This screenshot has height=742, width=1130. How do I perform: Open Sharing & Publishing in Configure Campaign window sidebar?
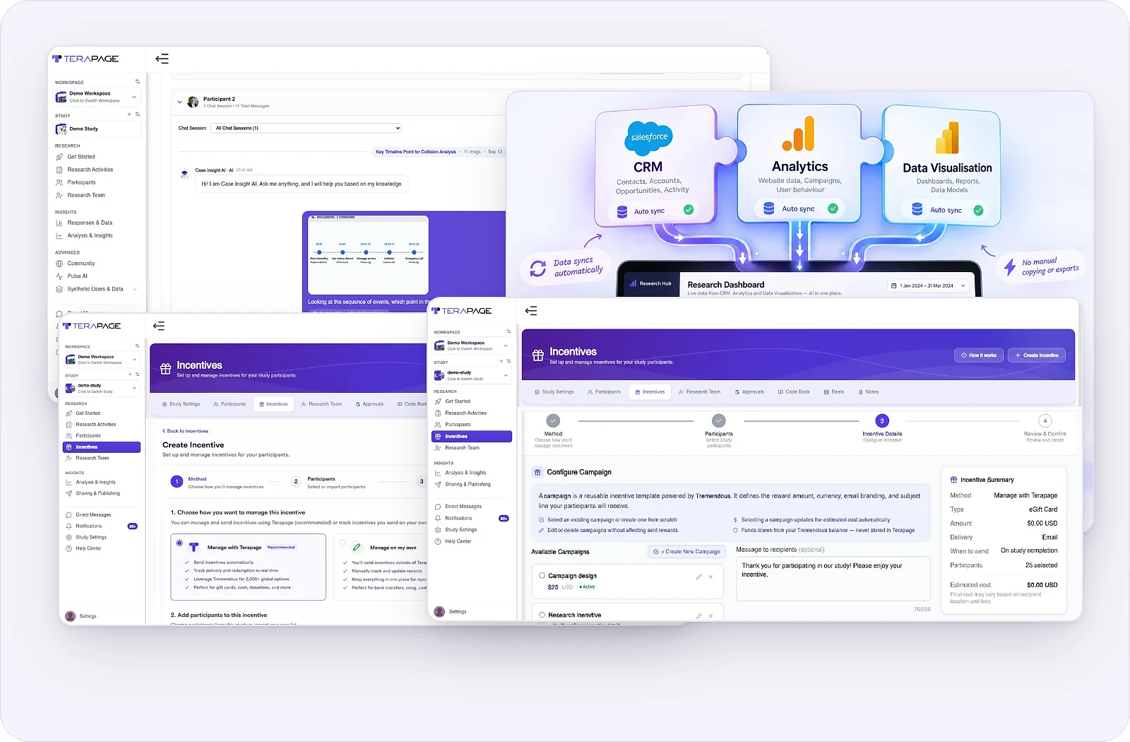coord(468,484)
